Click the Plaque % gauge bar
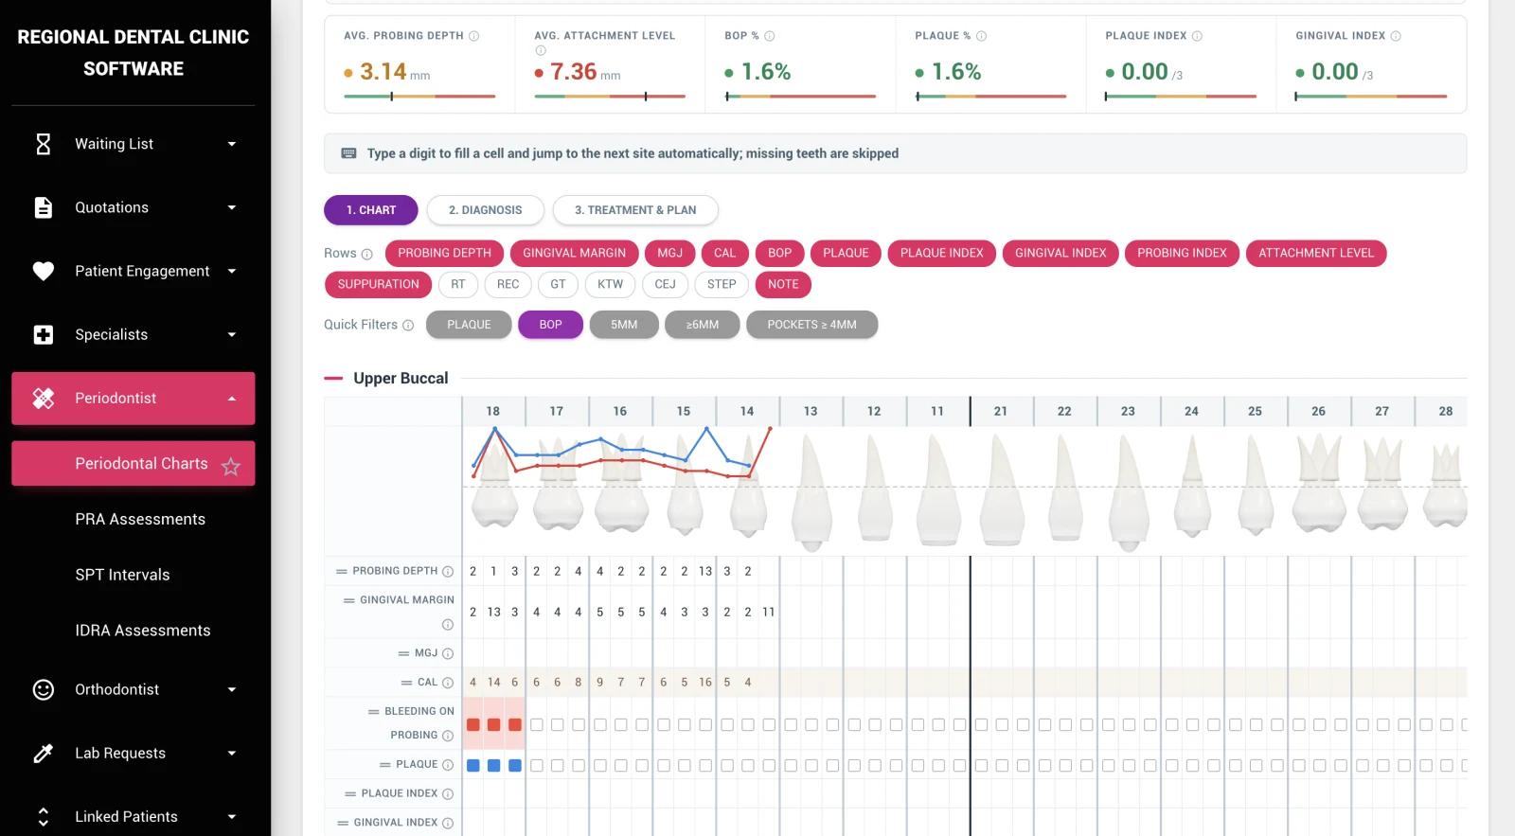 click(990, 97)
